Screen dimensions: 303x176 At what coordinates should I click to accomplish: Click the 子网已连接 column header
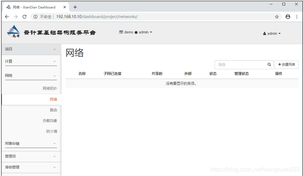tap(112, 74)
